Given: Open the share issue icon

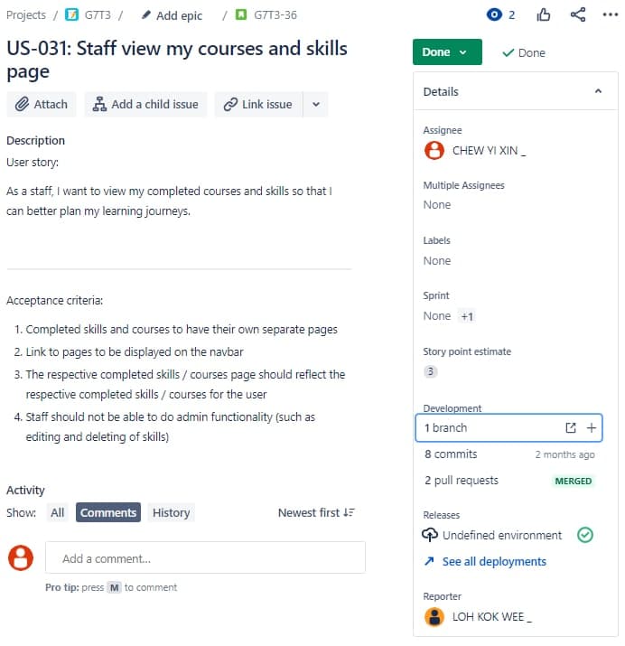Looking at the screenshot, I should pyautogui.click(x=578, y=15).
